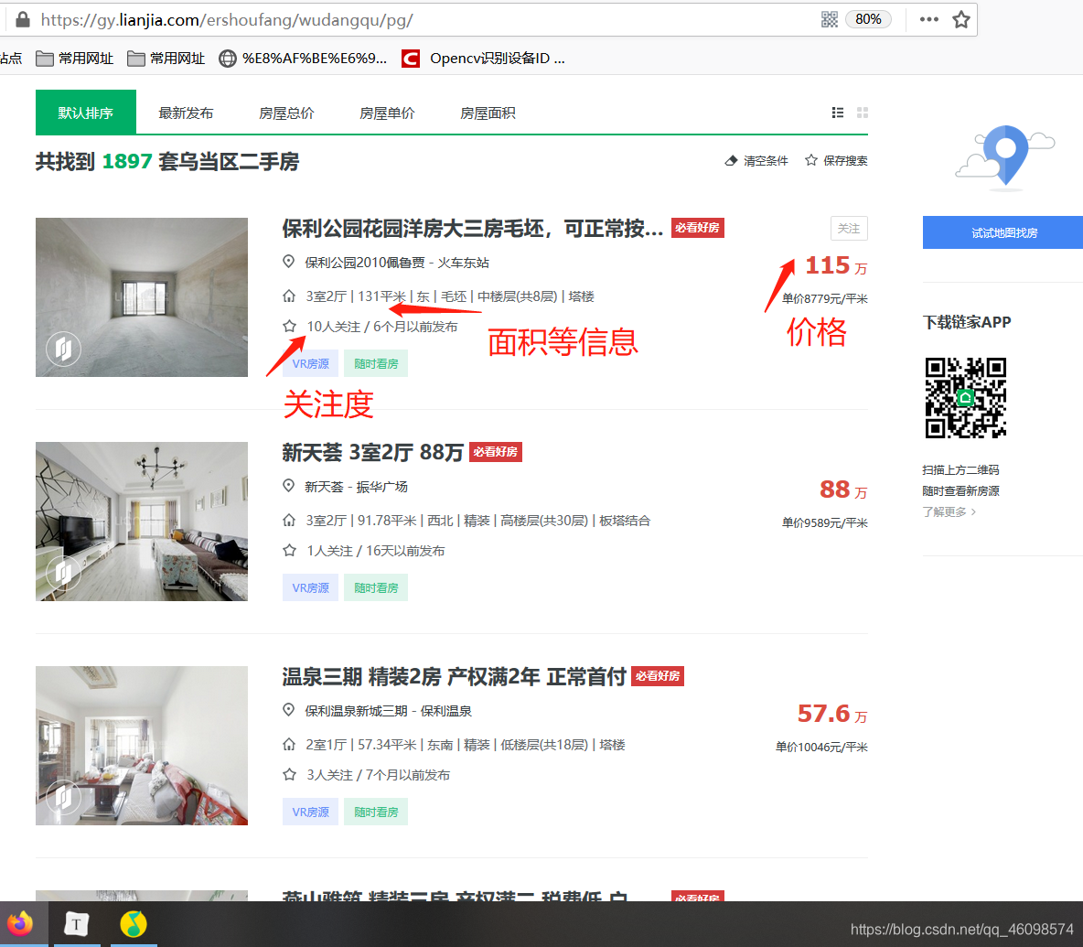Click the 57.6万 price on the 温泉三期 listing
Screen dimensions: 1083x947
(832, 715)
